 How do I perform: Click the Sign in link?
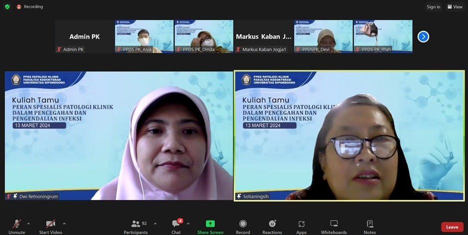pos(433,7)
